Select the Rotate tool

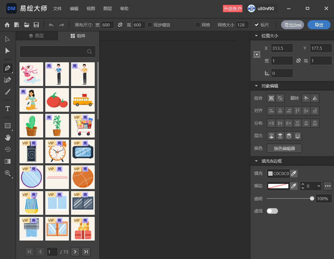coord(8,149)
